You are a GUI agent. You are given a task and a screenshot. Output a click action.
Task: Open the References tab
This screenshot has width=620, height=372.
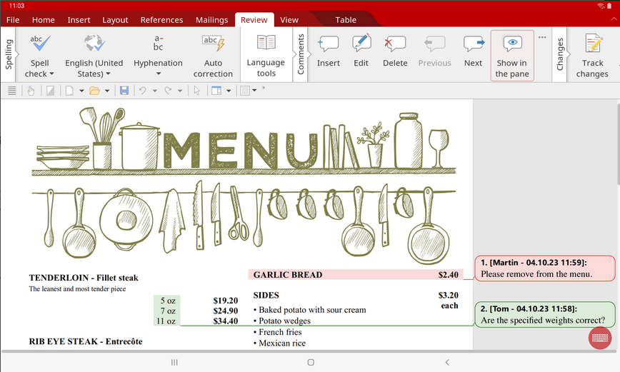coord(161,20)
